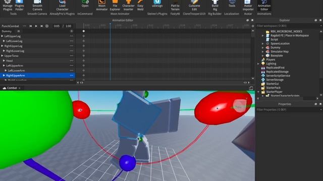Click the current time 0:05 field
Screen dimensions: 323x181
[x=57, y=26]
